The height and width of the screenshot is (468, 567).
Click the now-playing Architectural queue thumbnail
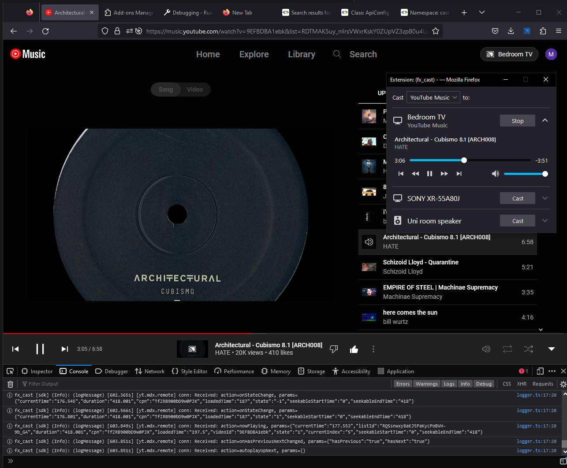coord(369,241)
